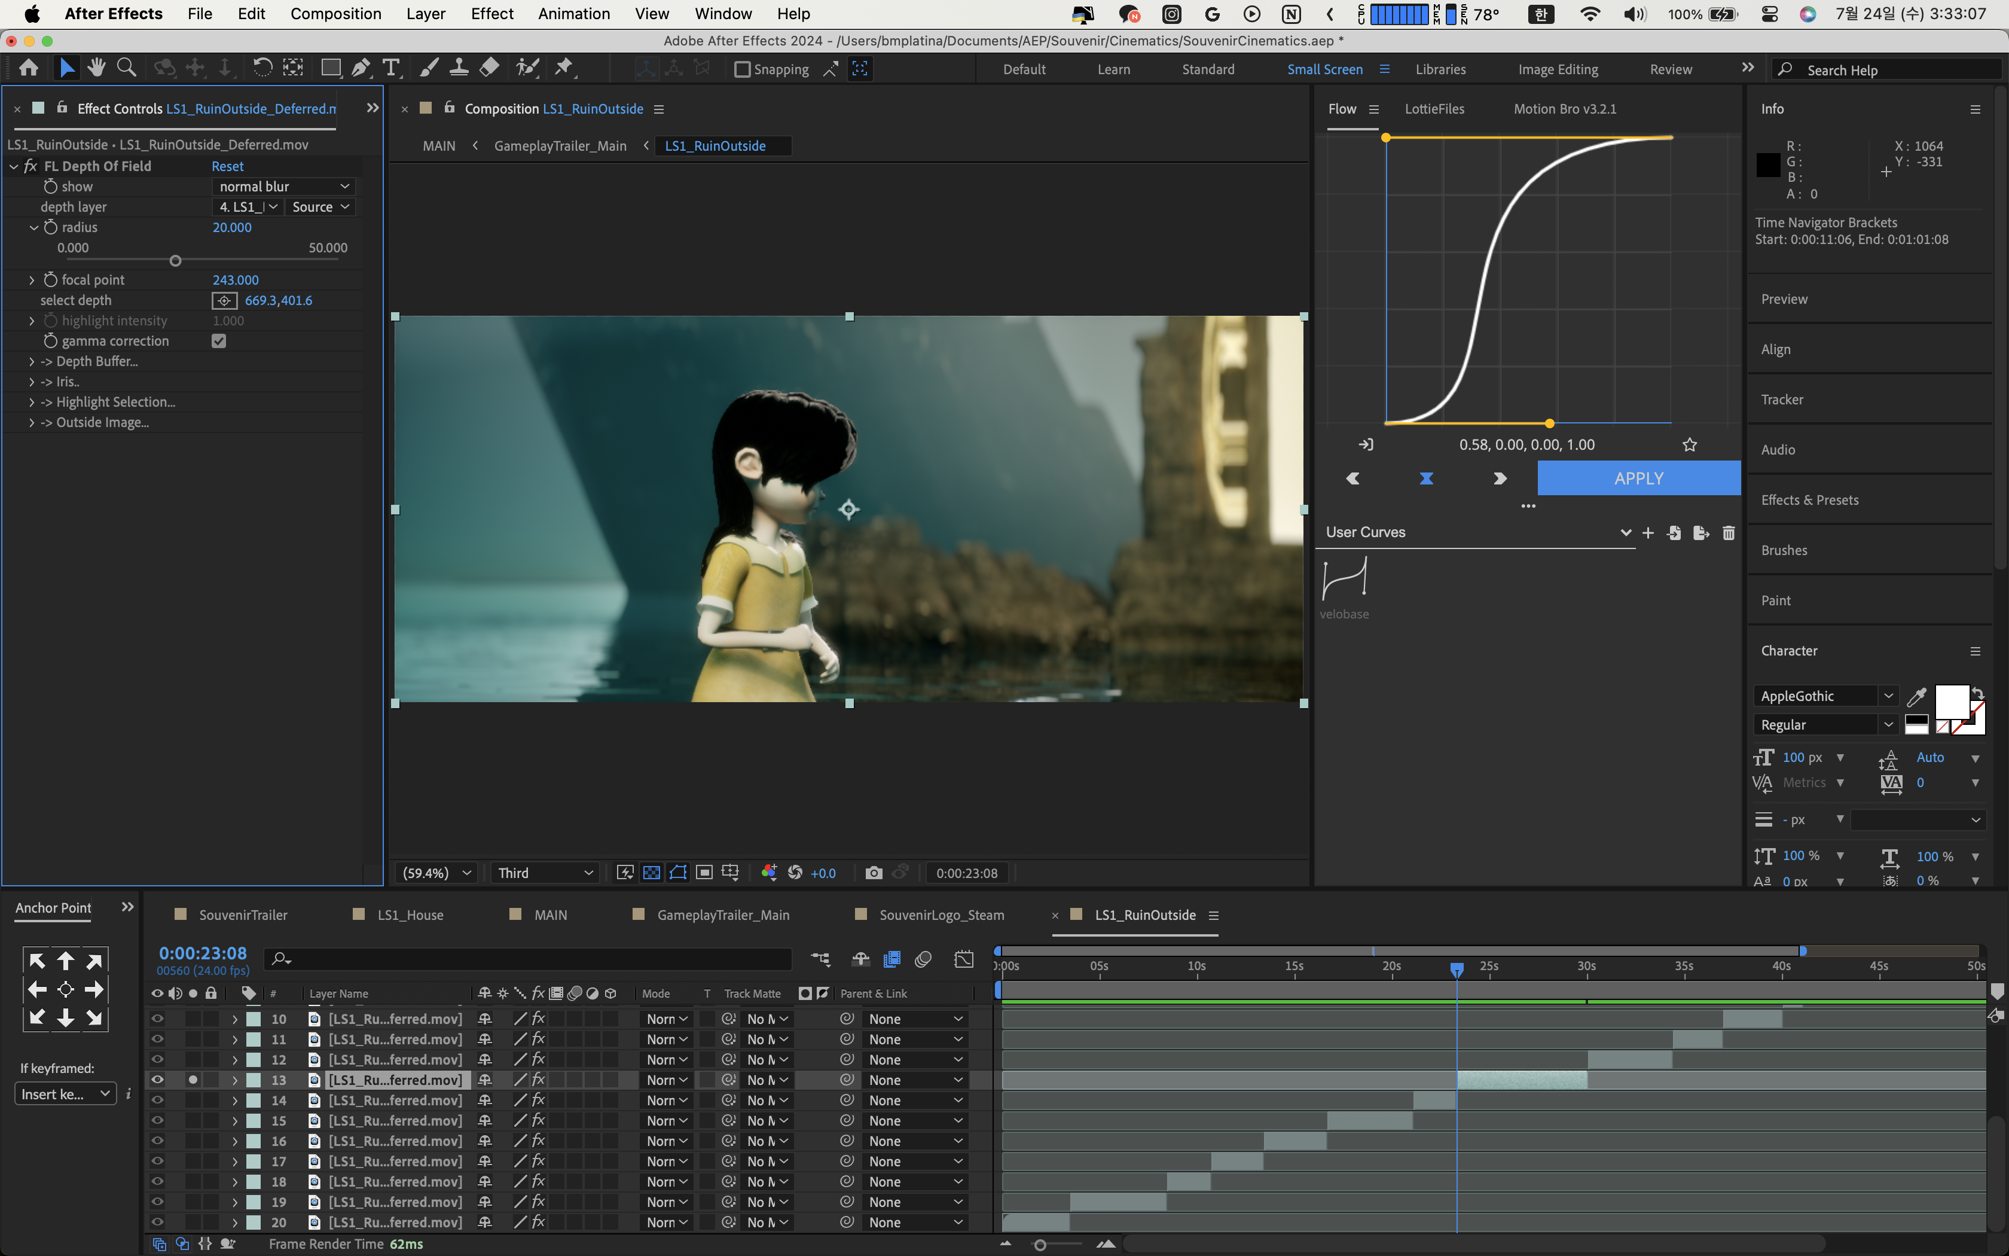Click the radius slider handle
Image resolution: width=2009 pixels, height=1256 pixels.
[175, 261]
